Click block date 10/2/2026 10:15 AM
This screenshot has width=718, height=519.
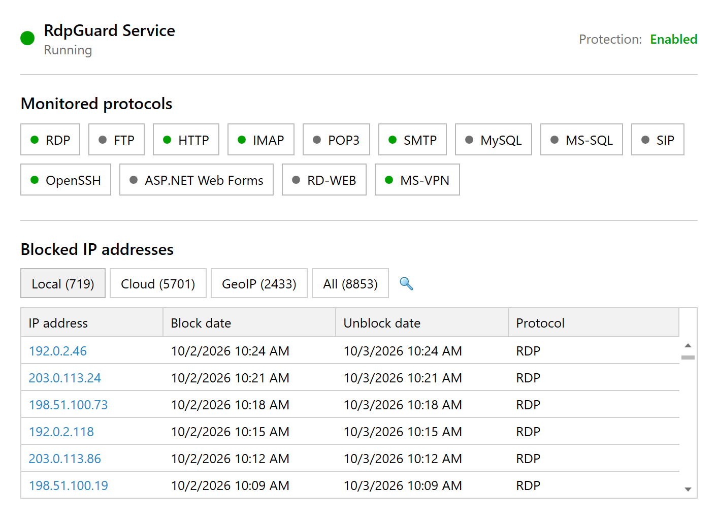pyautogui.click(x=230, y=432)
